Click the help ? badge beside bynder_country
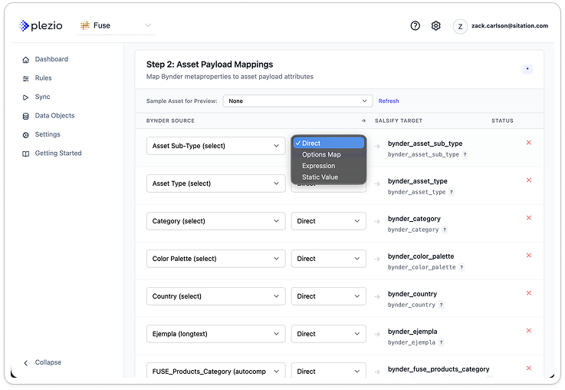This screenshot has height=390, width=565. click(441, 305)
